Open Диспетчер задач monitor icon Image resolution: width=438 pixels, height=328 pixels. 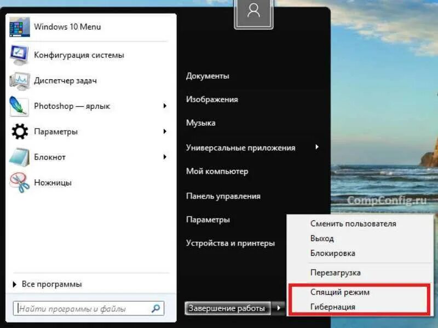coord(20,80)
